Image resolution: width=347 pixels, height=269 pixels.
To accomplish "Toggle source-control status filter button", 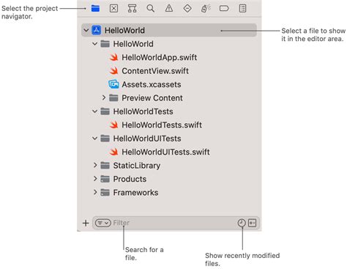I will [x=252, y=223].
